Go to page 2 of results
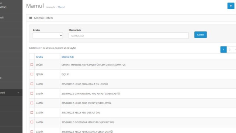Image resolution: width=236 pixels, height=133 pixels. [x=229, y=50]
